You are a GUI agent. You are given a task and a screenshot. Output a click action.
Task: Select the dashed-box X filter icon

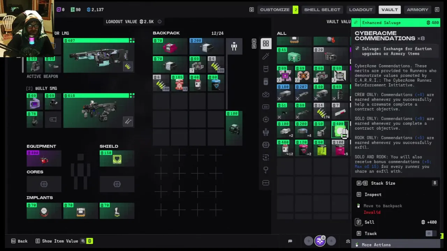click(x=266, y=157)
